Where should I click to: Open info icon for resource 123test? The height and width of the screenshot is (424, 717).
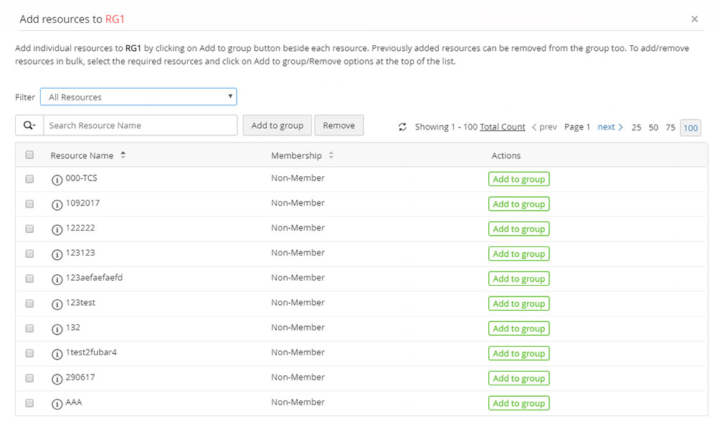pyautogui.click(x=57, y=304)
